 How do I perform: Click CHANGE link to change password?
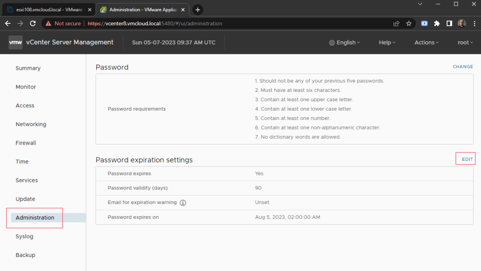[463, 67]
